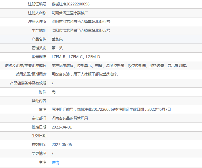Select approval date 2022-04-01
202x168 pixels.
[x=62, y=127]
